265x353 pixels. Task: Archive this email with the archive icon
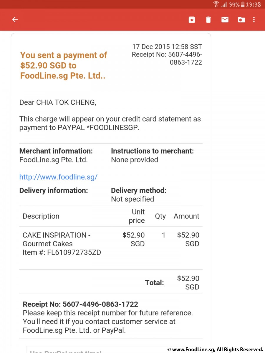tap(192, 20)
